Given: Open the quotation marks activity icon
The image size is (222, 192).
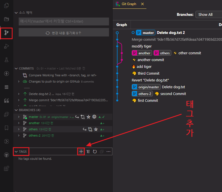Looking at the screenshot, I should coord(6,101).
